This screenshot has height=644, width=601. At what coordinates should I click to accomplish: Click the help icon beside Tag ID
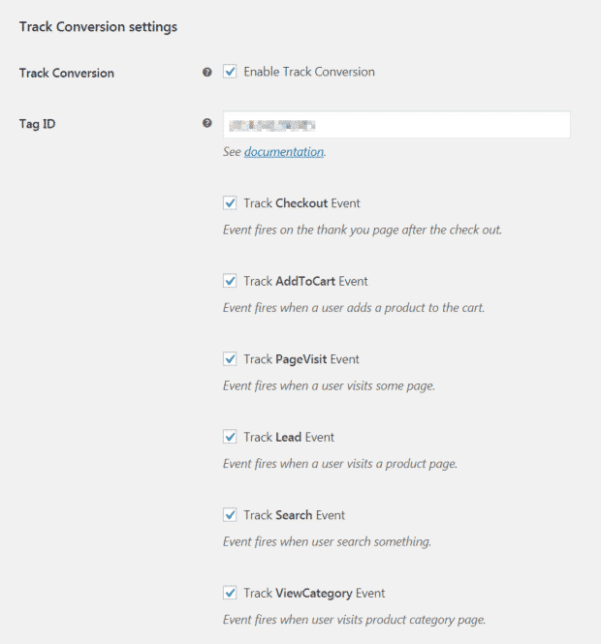[x=206, y=124]
